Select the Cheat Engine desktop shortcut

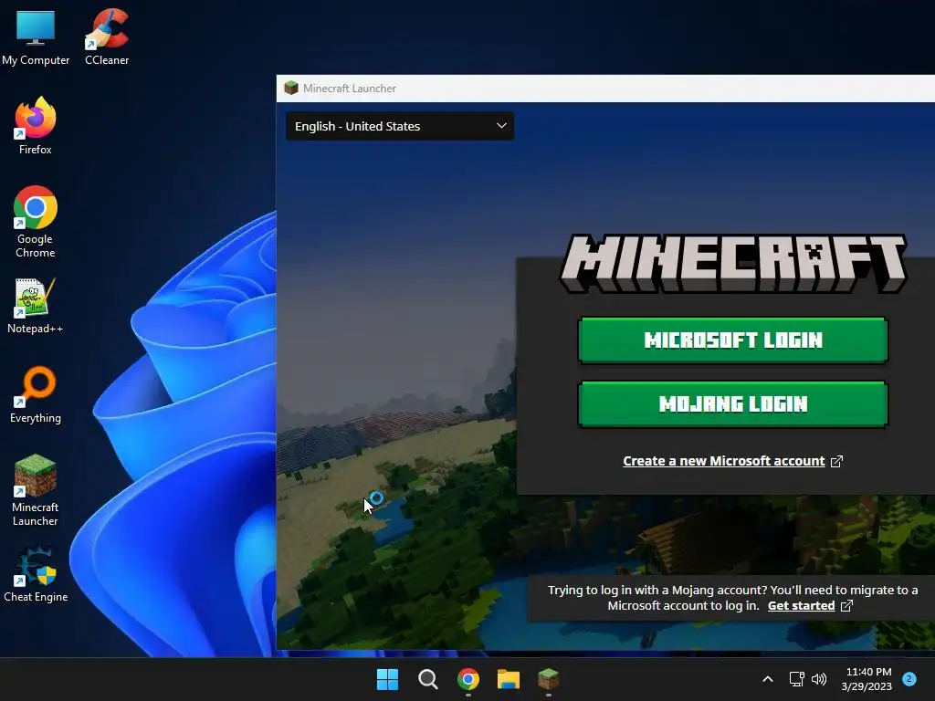36,573
